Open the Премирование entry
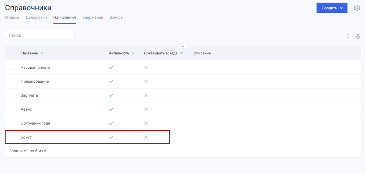This screenshot has height=174, width=365. (35, 81)
